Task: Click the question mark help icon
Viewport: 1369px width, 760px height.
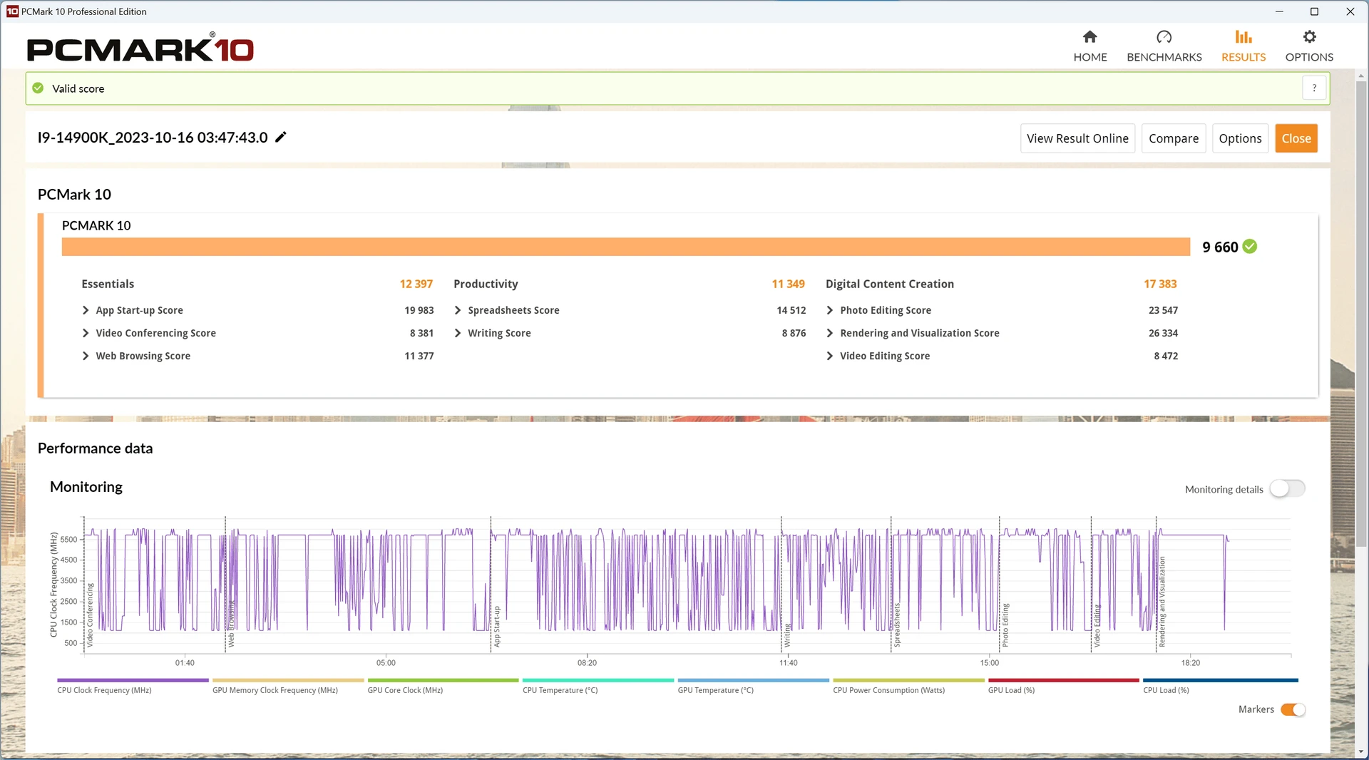Action: pyautogui.click(x=1313, y=88)
